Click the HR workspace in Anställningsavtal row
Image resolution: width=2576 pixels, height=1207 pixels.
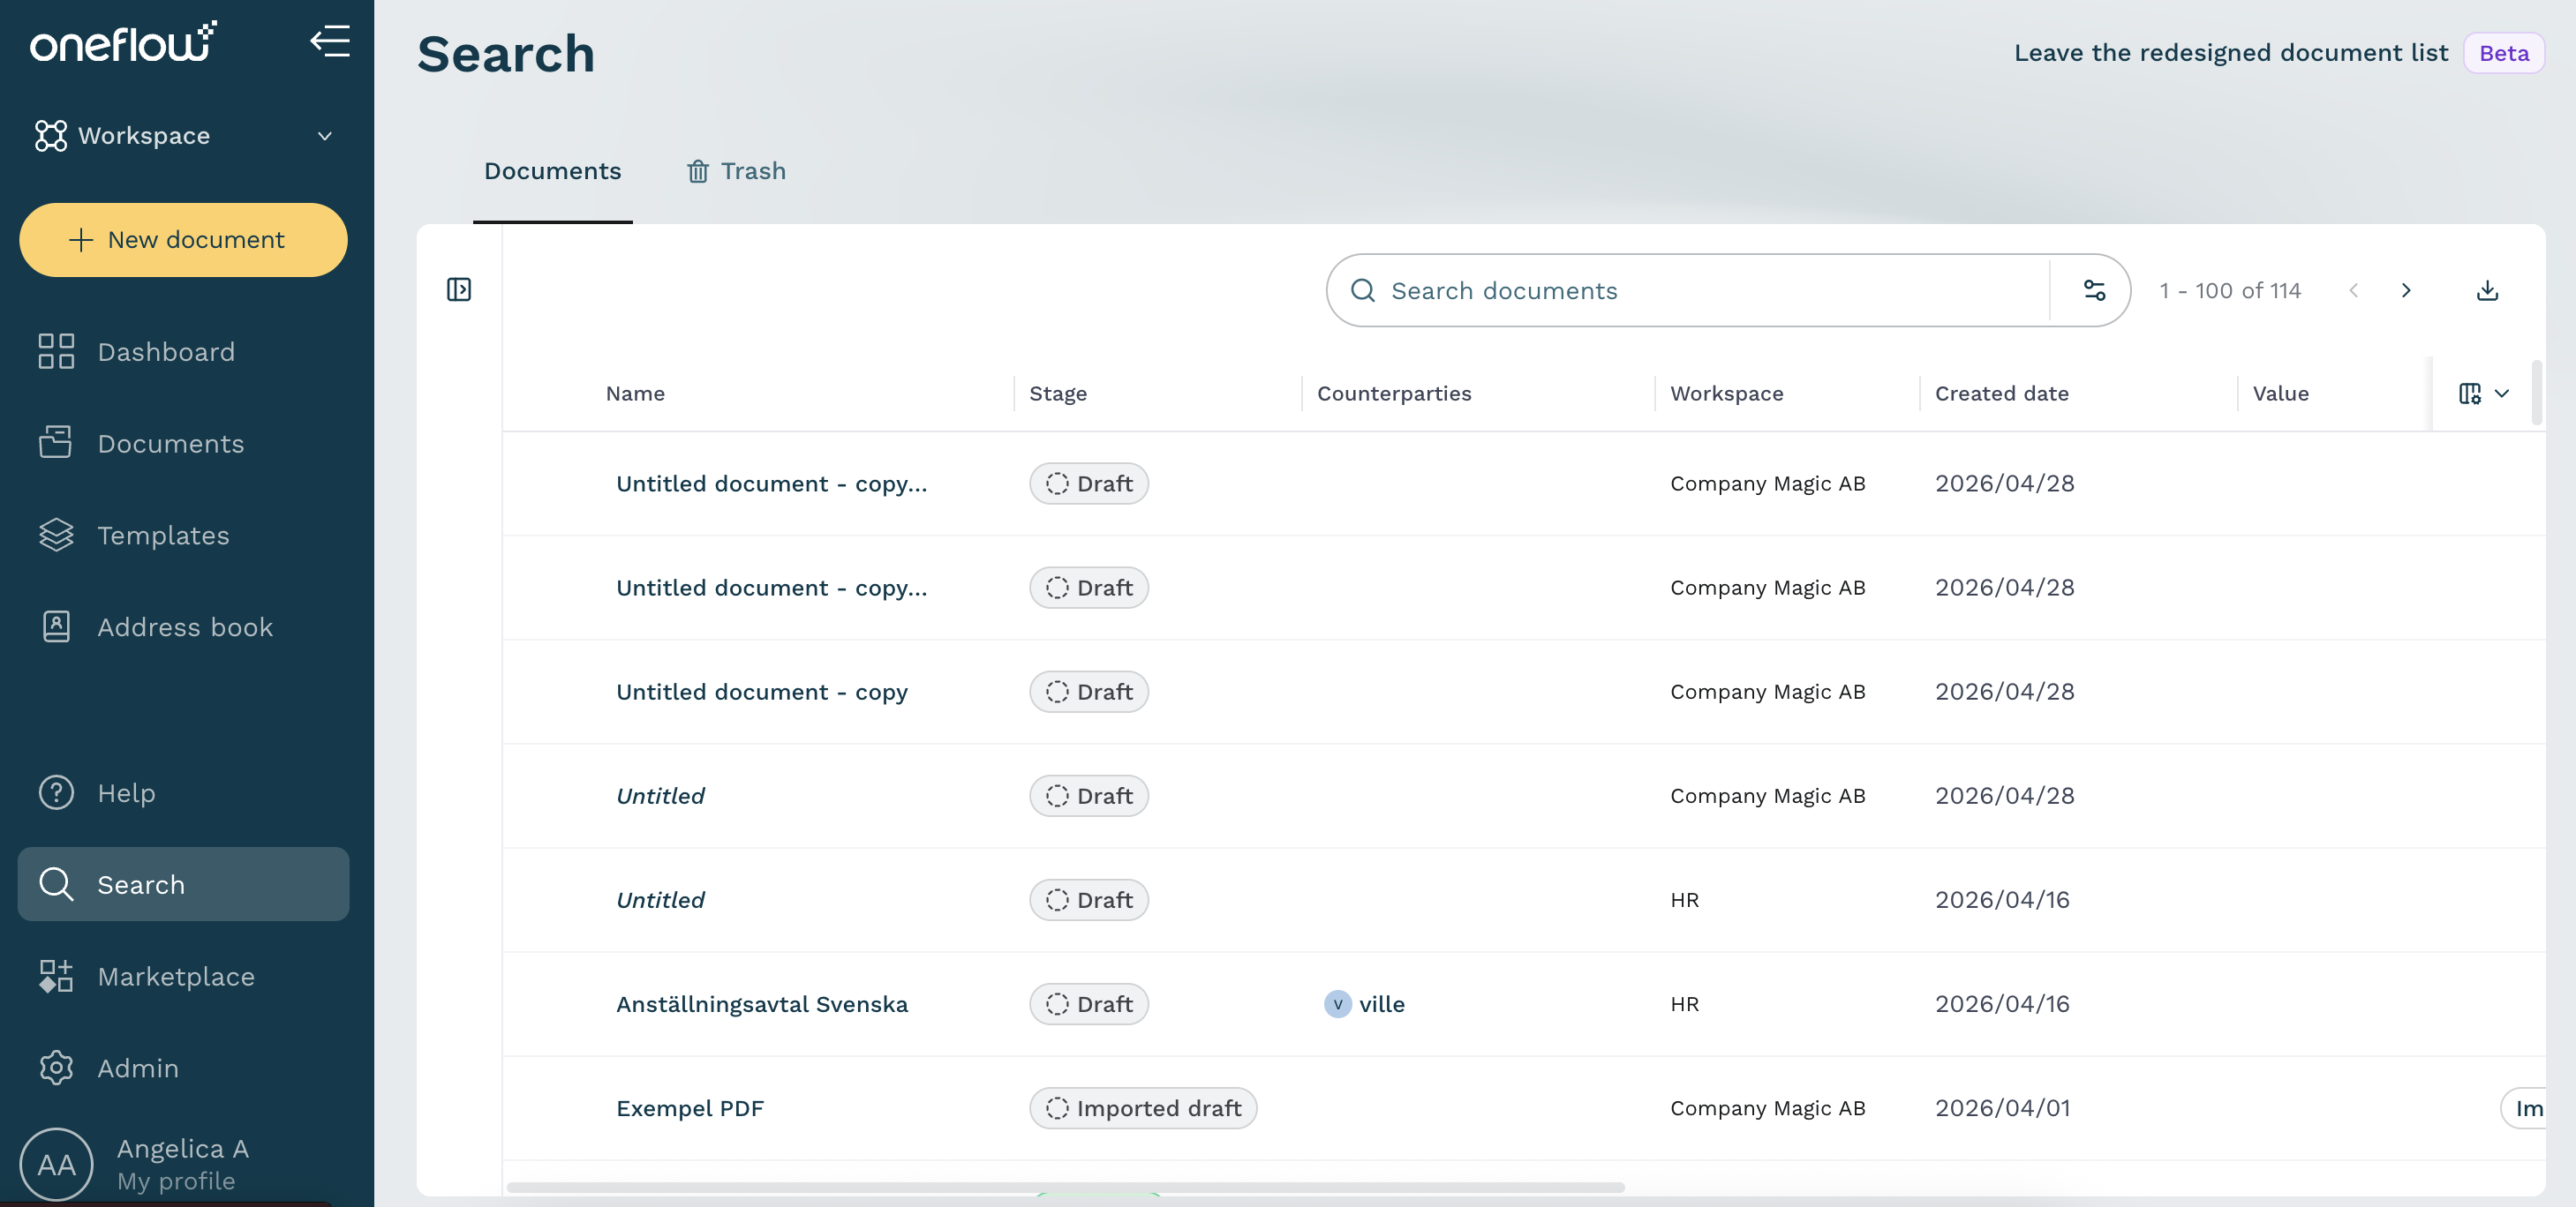coord(1685,1004)
